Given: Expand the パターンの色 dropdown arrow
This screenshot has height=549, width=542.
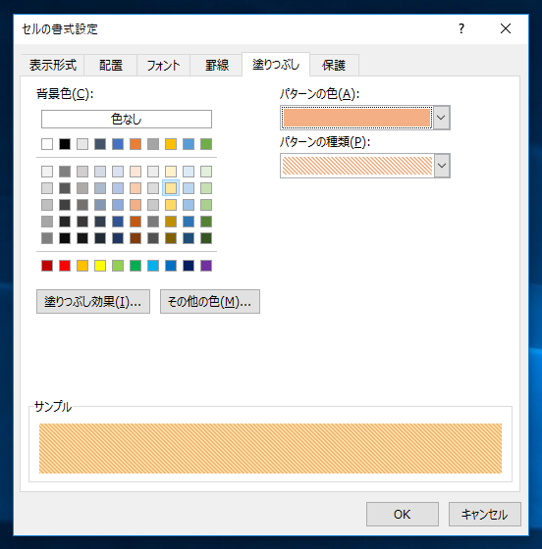Looking at the screenshot, I should pos(442,118).
